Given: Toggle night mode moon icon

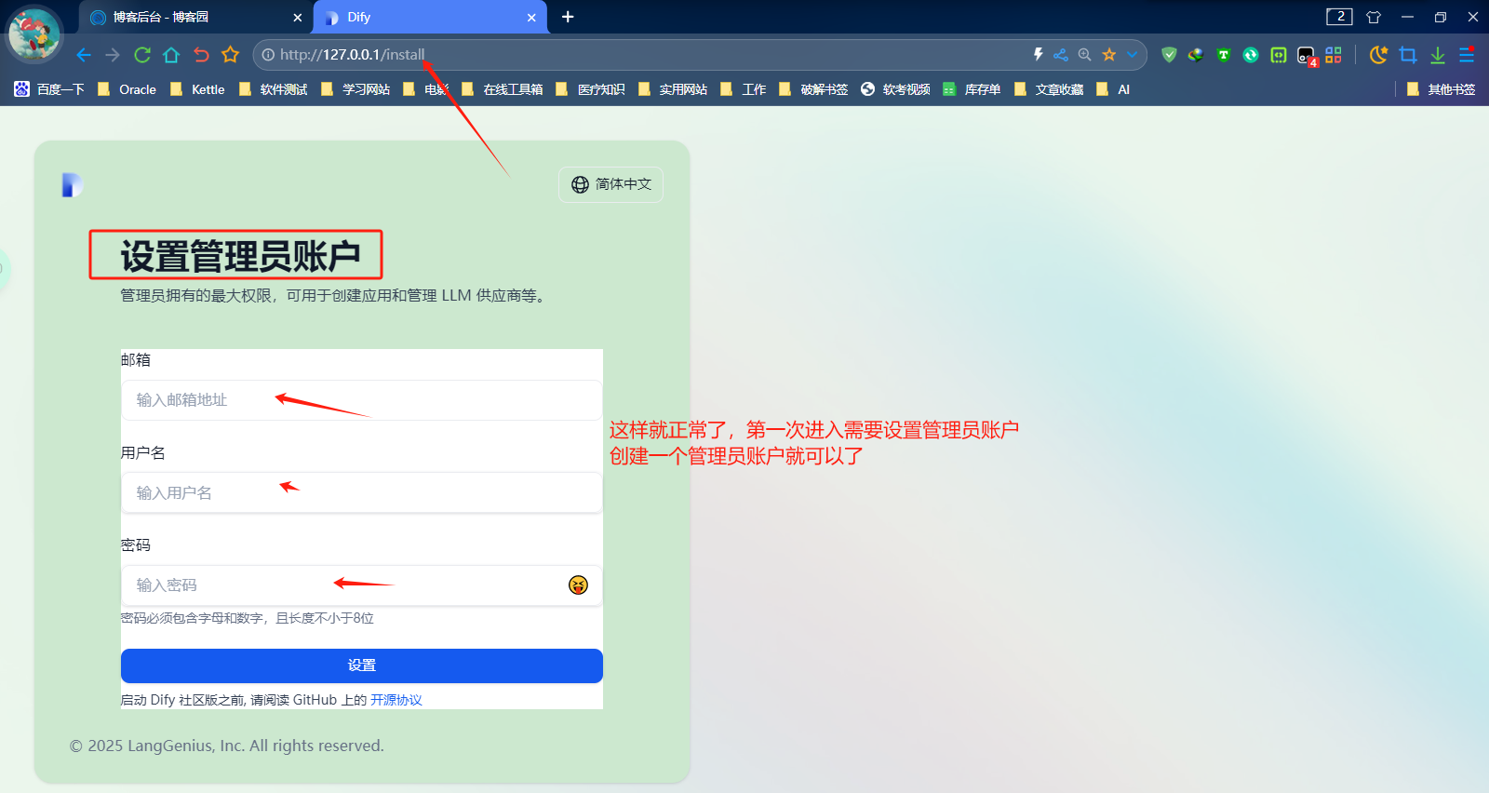Looking at the screenshot, I should 1378,55.
